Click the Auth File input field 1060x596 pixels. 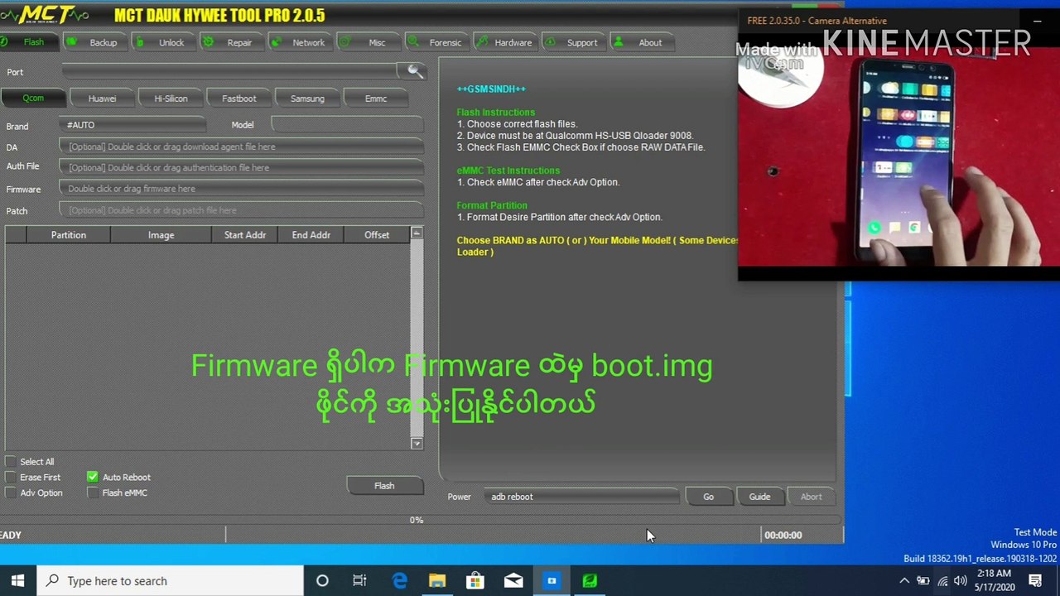coord(242,167)
